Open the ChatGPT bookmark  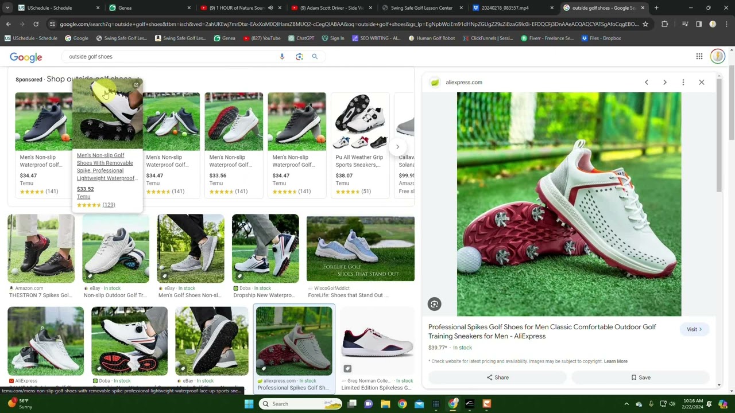pos(301,38)
